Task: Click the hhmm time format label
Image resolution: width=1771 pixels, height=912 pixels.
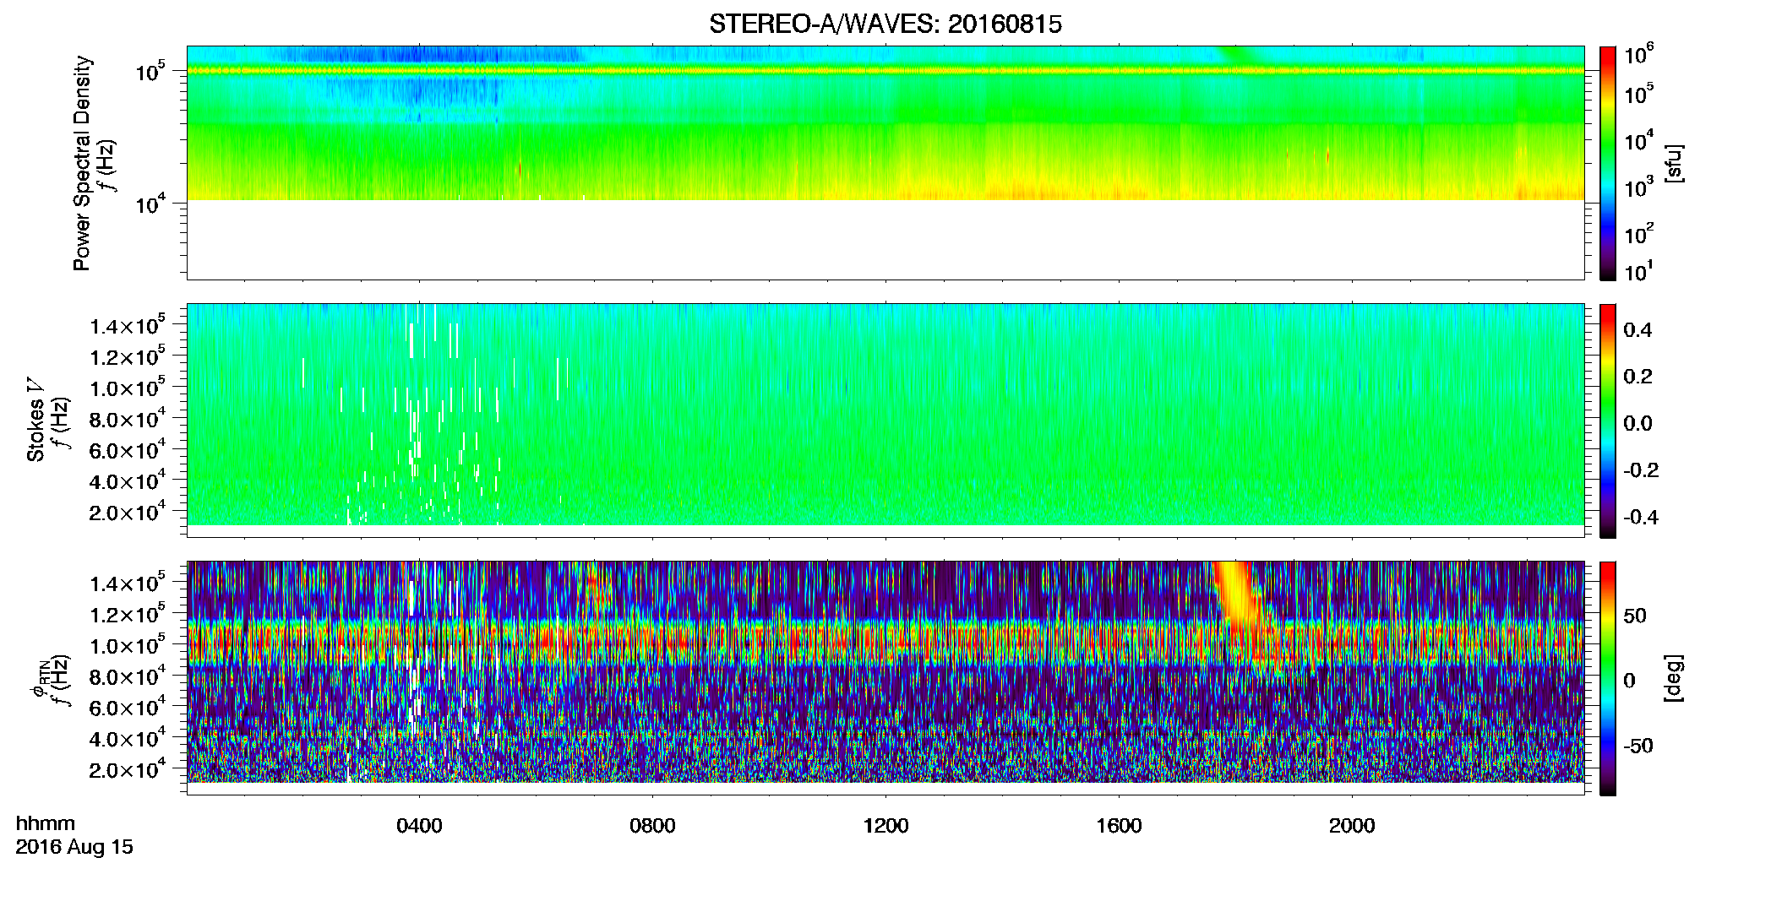Action: (46, 824)
